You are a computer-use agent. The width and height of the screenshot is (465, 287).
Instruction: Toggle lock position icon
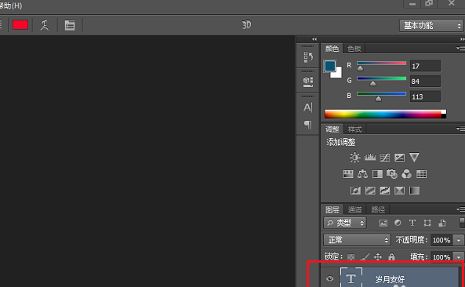[x=378, y=256]
